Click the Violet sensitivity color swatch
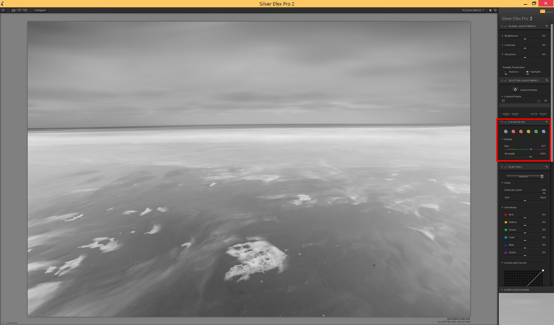This screenshot has width=554, height=325. coord(506,253)
